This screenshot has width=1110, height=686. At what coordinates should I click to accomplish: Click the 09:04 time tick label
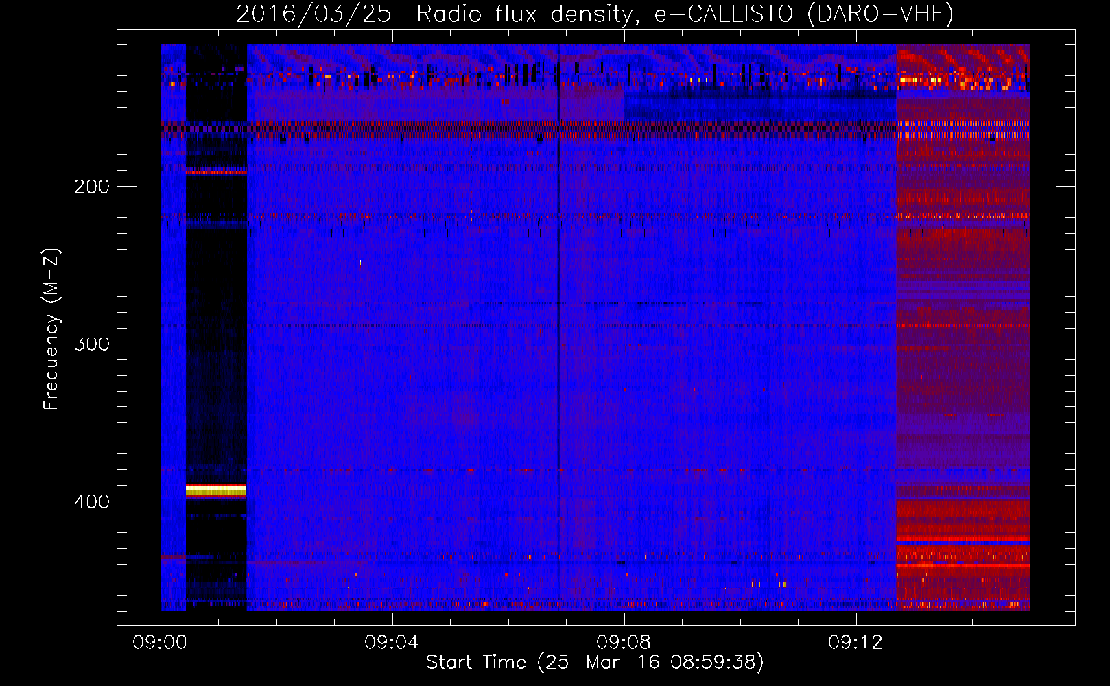(392, 643)
